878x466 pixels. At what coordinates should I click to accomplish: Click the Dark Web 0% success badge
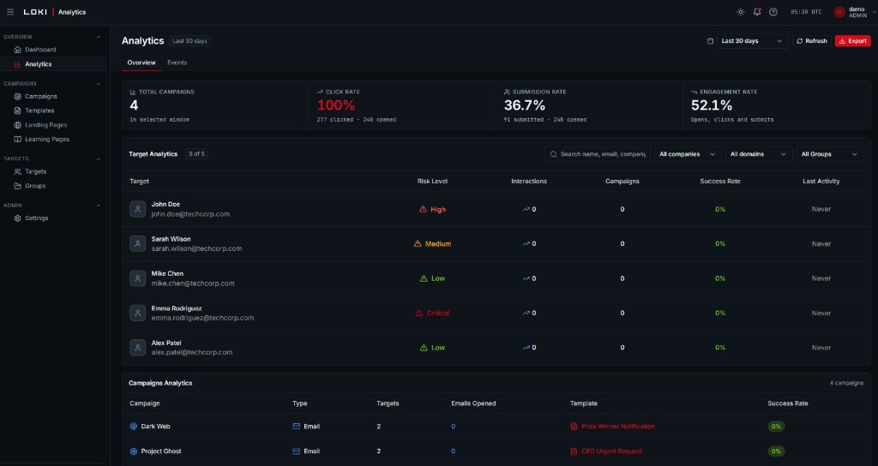[776, 427]
